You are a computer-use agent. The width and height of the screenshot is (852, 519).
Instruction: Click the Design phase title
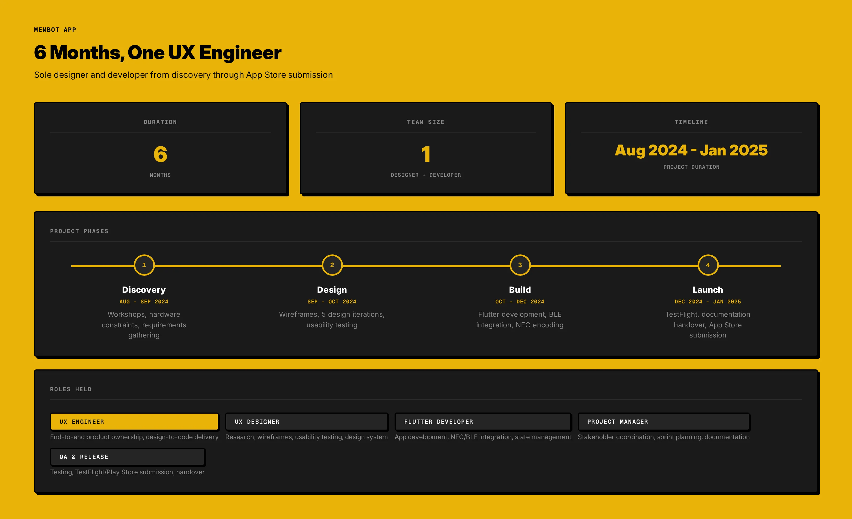tap(332, 290)
